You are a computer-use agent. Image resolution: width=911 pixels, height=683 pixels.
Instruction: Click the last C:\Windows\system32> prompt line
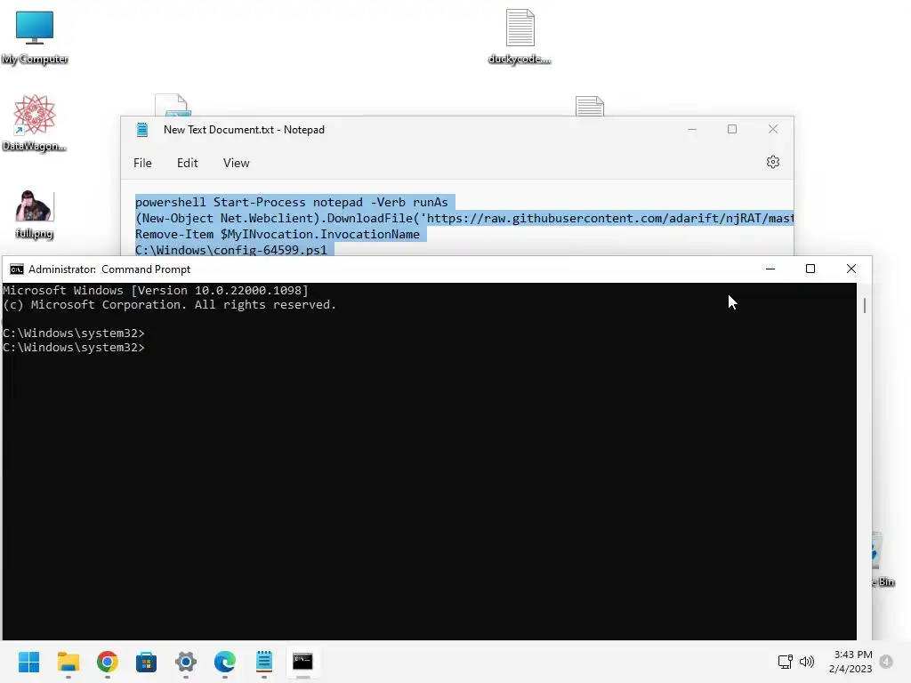tap(74, 348)
